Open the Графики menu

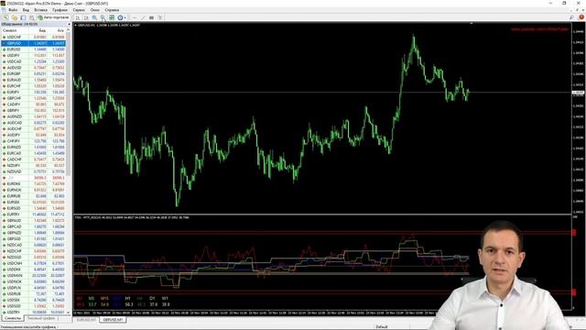pos(60,10)
